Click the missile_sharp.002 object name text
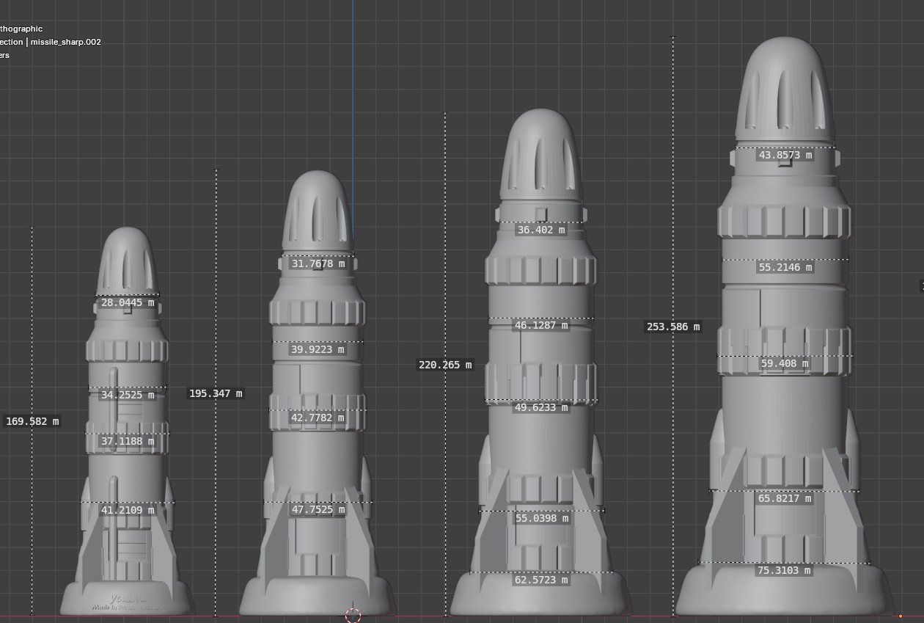924x623 pixels. pos(65,42)
